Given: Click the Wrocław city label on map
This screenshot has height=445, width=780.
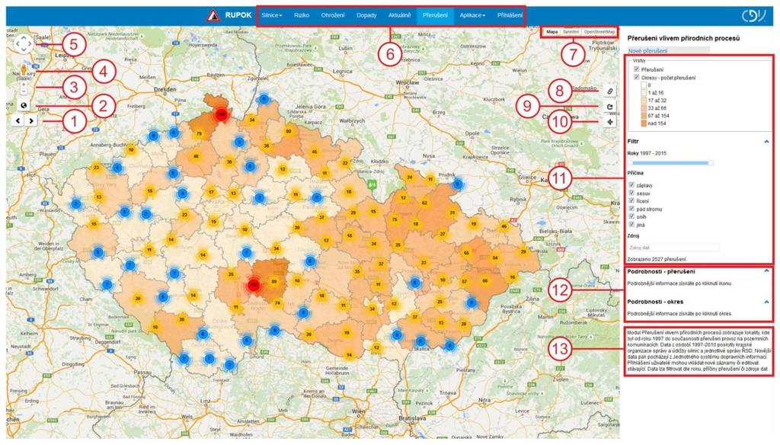Looking at the screenshot, I should (408, 82).
